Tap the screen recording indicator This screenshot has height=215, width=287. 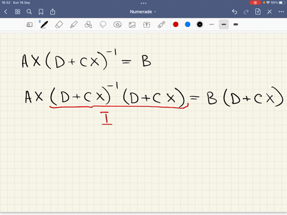point(255,2)
